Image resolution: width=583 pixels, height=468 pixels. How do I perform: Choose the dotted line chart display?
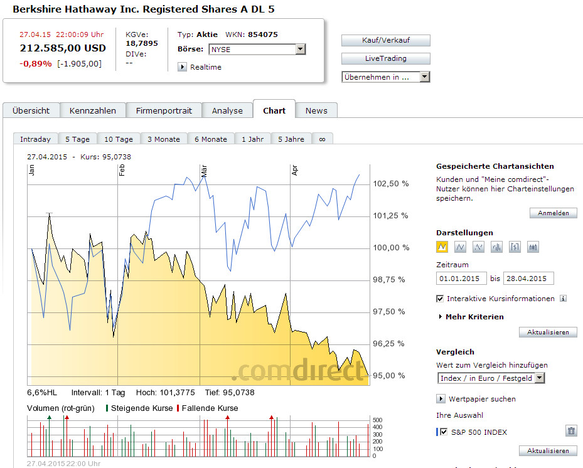point(478,247)
